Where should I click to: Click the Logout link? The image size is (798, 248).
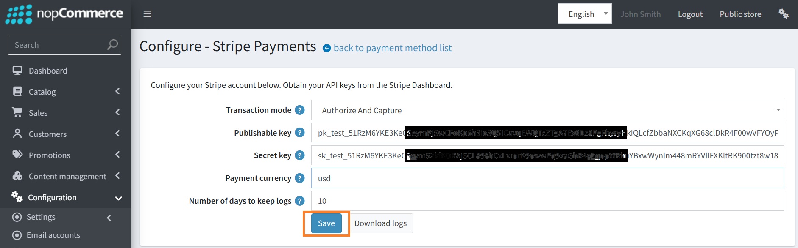click(690, 14)
